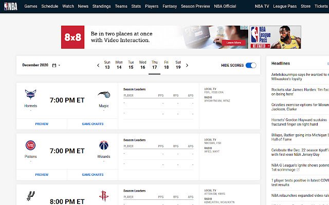This screenshot has height=205, width=329.
Task: Click the Magic team name
Action: pyautogui.click(x=104, y=106)
